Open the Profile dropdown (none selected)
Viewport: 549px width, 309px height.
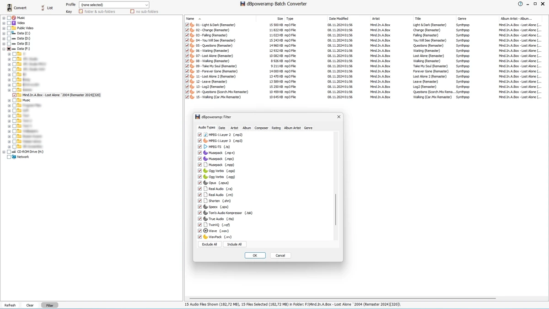[114, 5]
